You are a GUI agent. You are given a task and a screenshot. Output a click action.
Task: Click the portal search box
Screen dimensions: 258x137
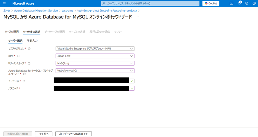point(150,3)
